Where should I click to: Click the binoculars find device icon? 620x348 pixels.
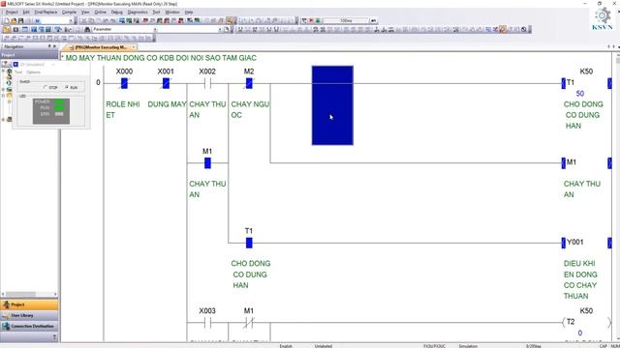(87, 29)
